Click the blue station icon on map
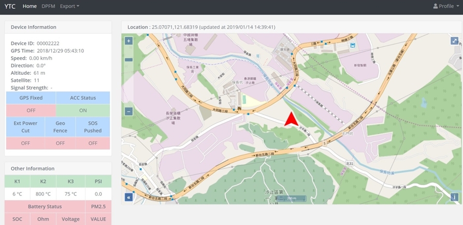463x225 pixels. 353,46
